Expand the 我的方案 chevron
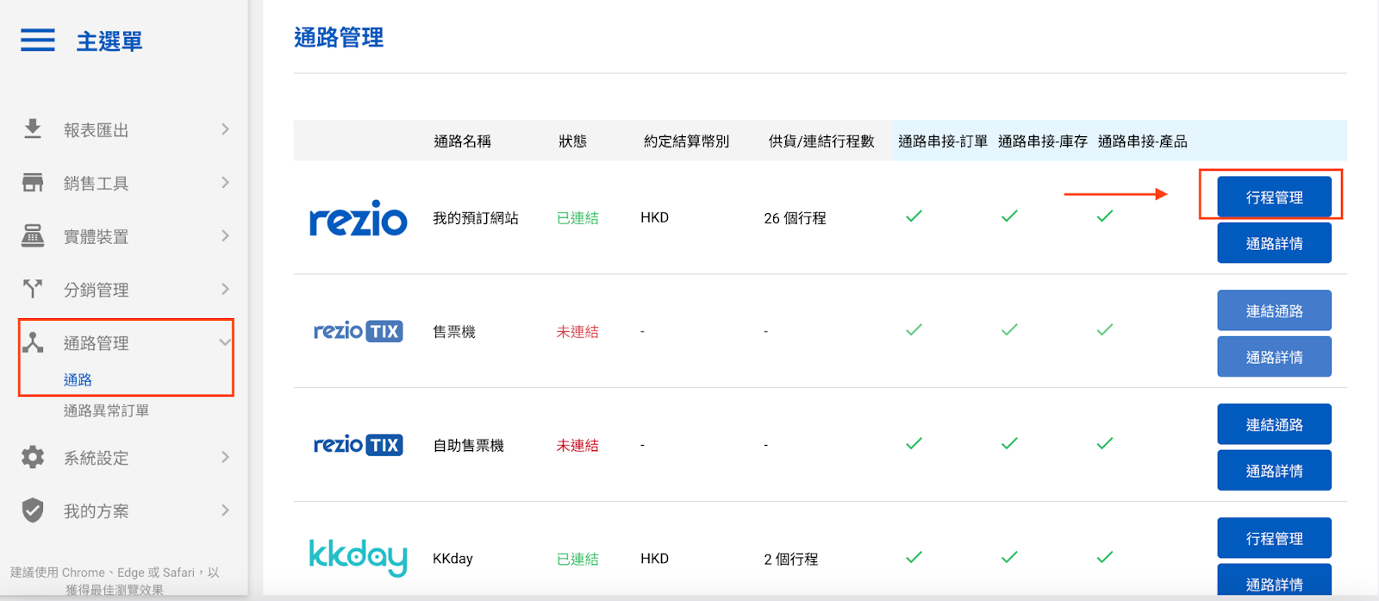This screenshot has height=601, width=1379. pyautogui.click(x=225, y=510)
